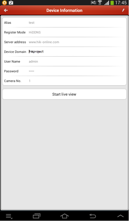Tap the back arrow in header
The width and height of the screenshot is (129, 221).
[x=6, y=10]
